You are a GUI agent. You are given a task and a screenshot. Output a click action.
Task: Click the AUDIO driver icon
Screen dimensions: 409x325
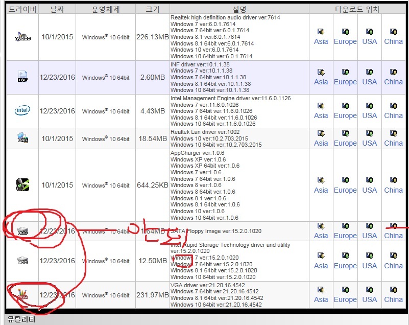22,37
